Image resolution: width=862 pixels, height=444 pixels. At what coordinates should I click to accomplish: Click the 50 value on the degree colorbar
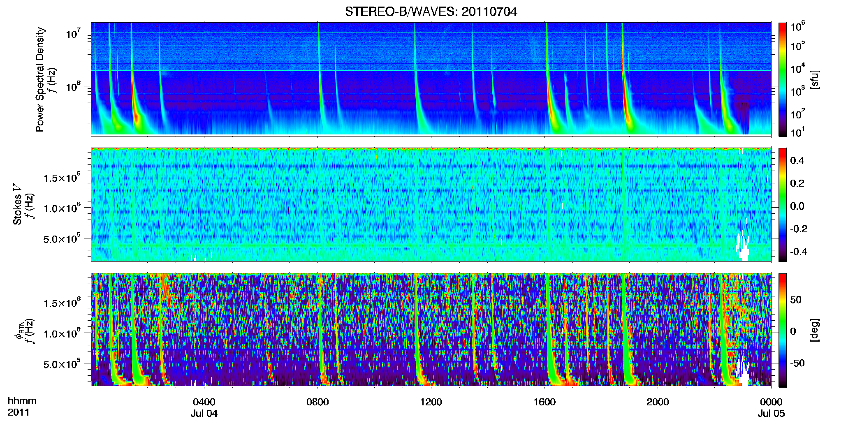pos(796,300)
